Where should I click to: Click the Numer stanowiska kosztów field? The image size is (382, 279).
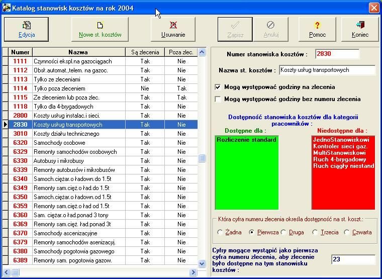337,54
